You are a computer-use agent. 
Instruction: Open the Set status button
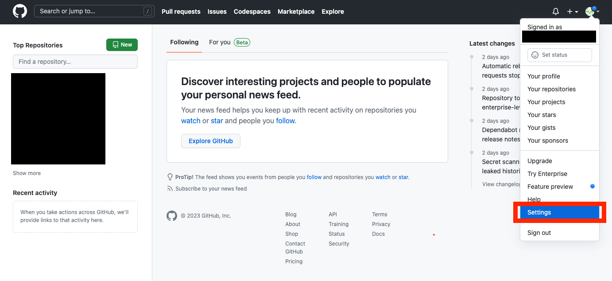(559, 55)
